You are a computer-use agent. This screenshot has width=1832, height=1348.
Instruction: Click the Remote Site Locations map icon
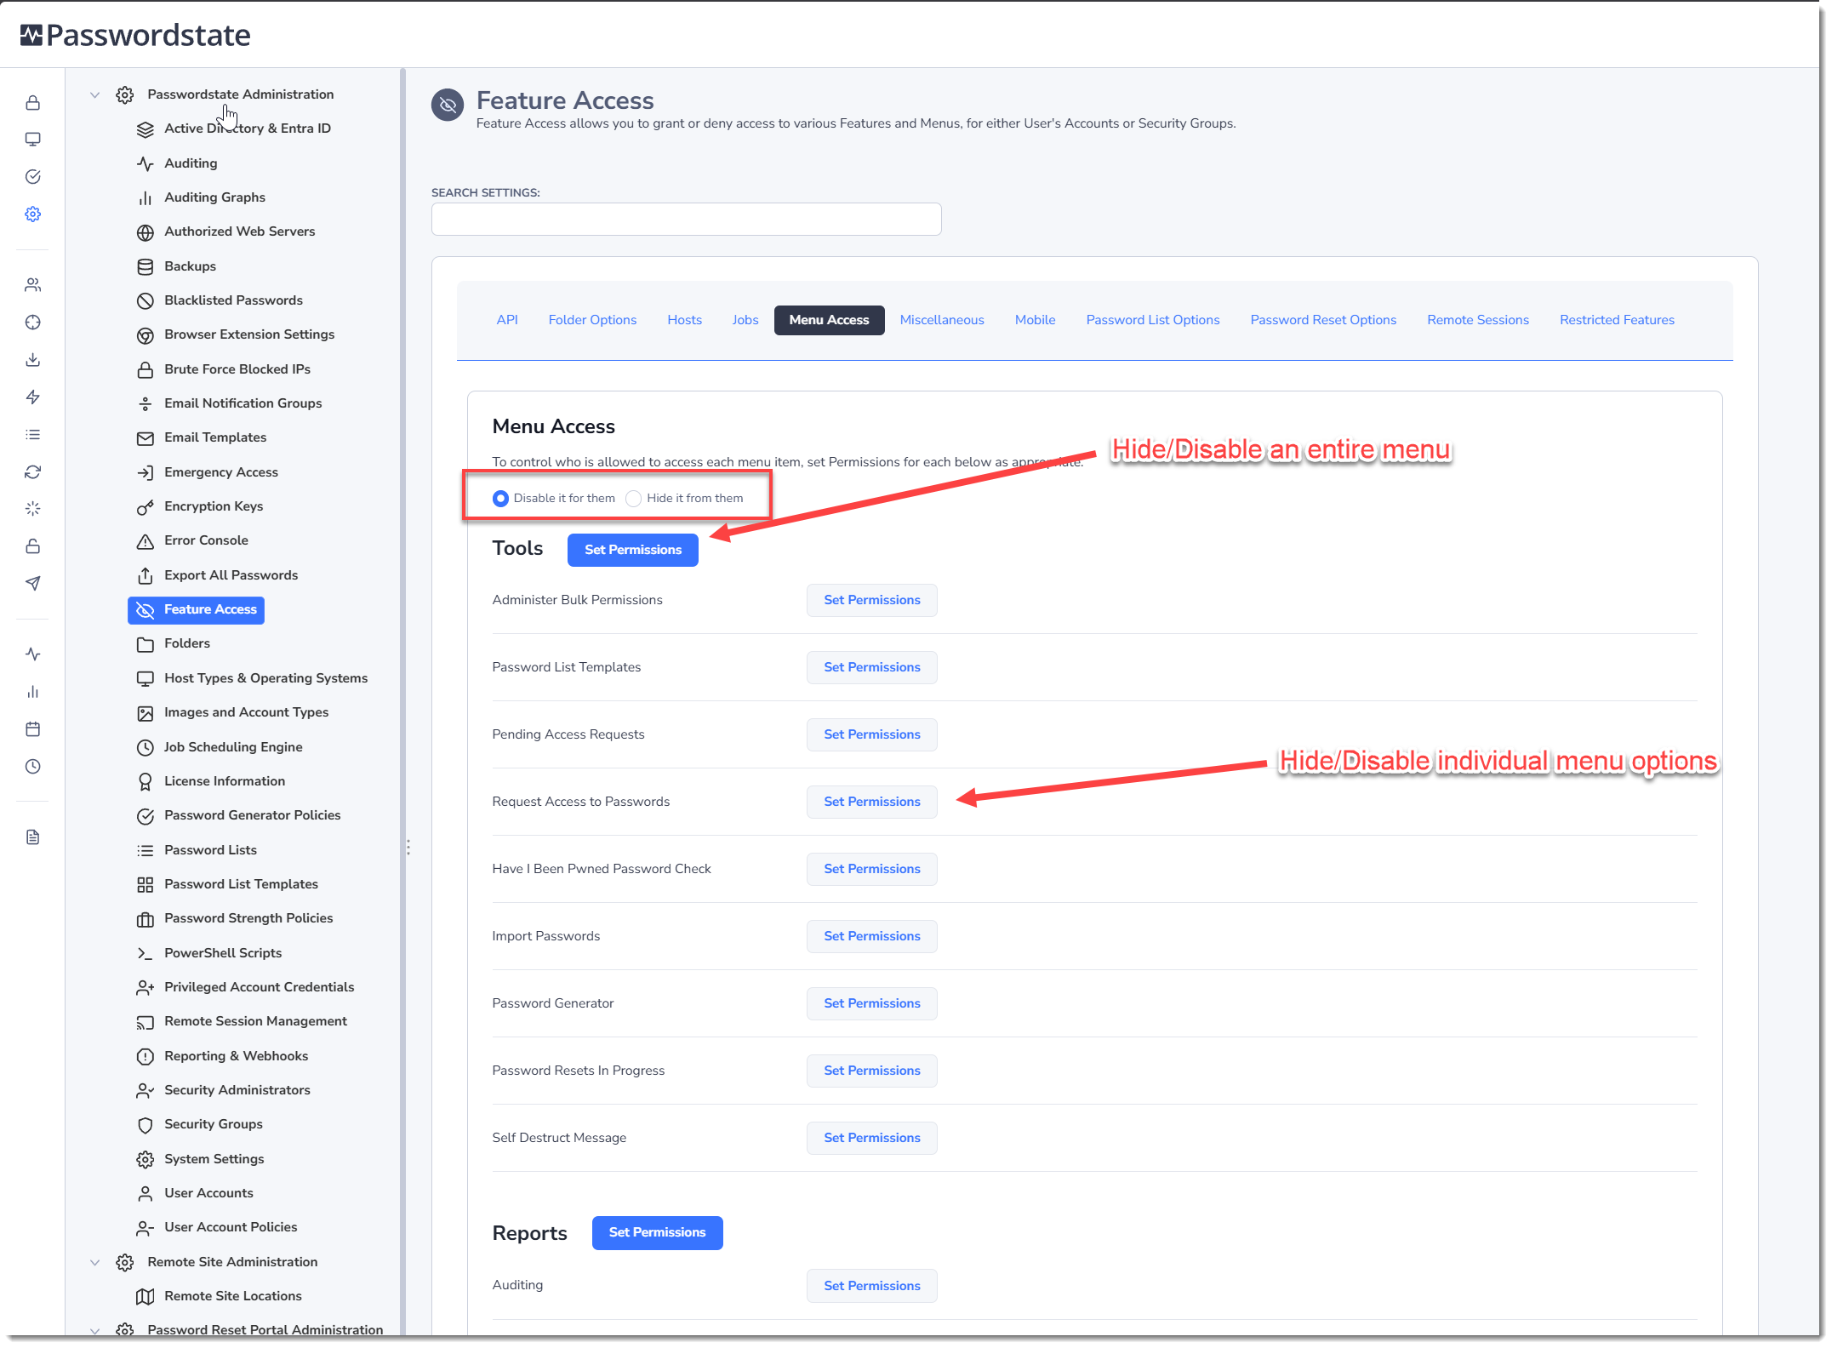146,1297
